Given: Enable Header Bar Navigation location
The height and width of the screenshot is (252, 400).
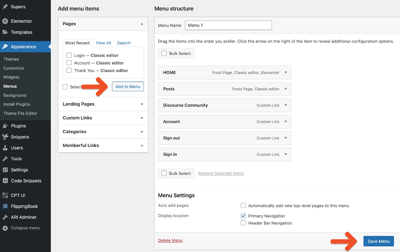Looking at the screenshot, I should click(x=243, y=223).
